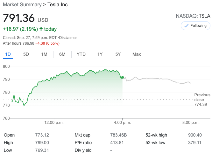Click the NASDAQ: TSLA ticker label
Viewport: 219px width, 154px height.
click(193, 16)
